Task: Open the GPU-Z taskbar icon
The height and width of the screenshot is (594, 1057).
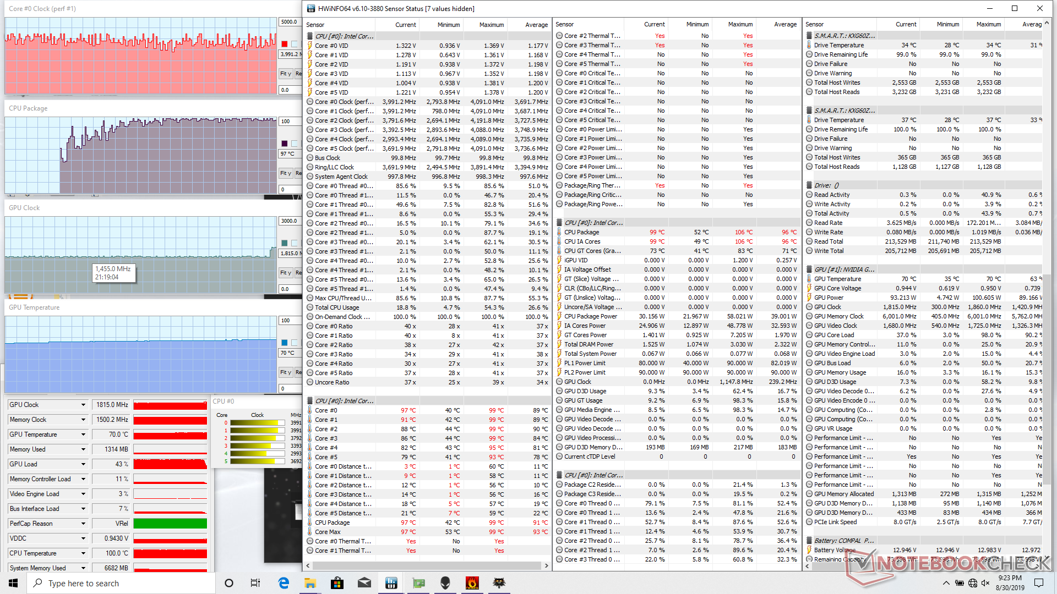Action: tap(418, 583)
